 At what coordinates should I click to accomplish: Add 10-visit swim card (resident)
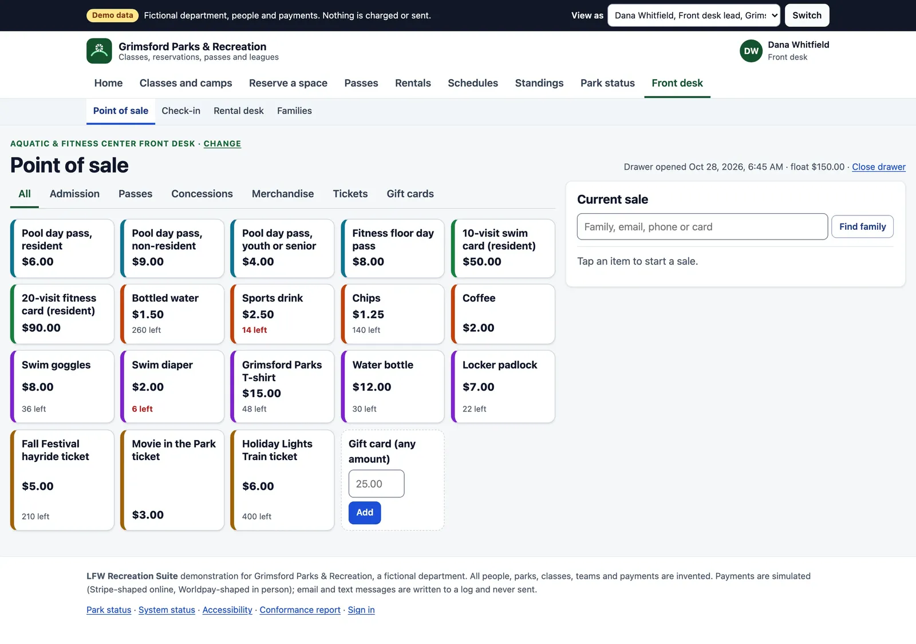(503, 248)
